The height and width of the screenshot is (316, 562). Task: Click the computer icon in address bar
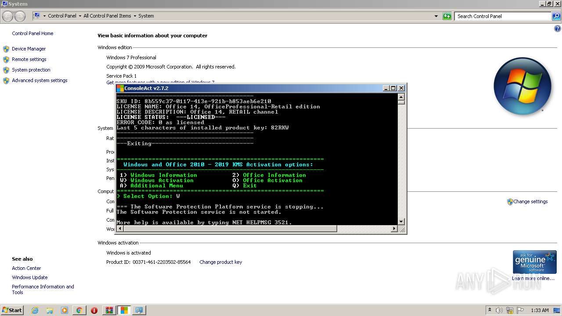click(37, 16)
